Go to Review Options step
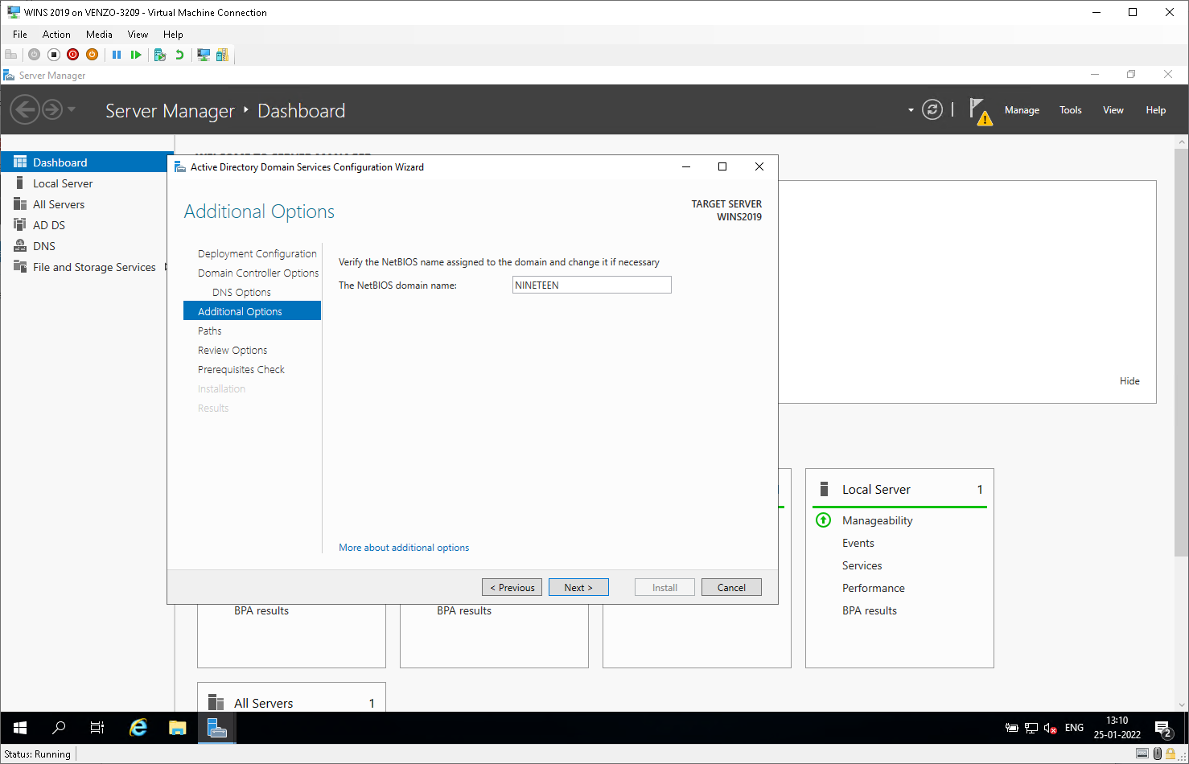The height and width of the screenshot is (764, 1189). (232, 350)
